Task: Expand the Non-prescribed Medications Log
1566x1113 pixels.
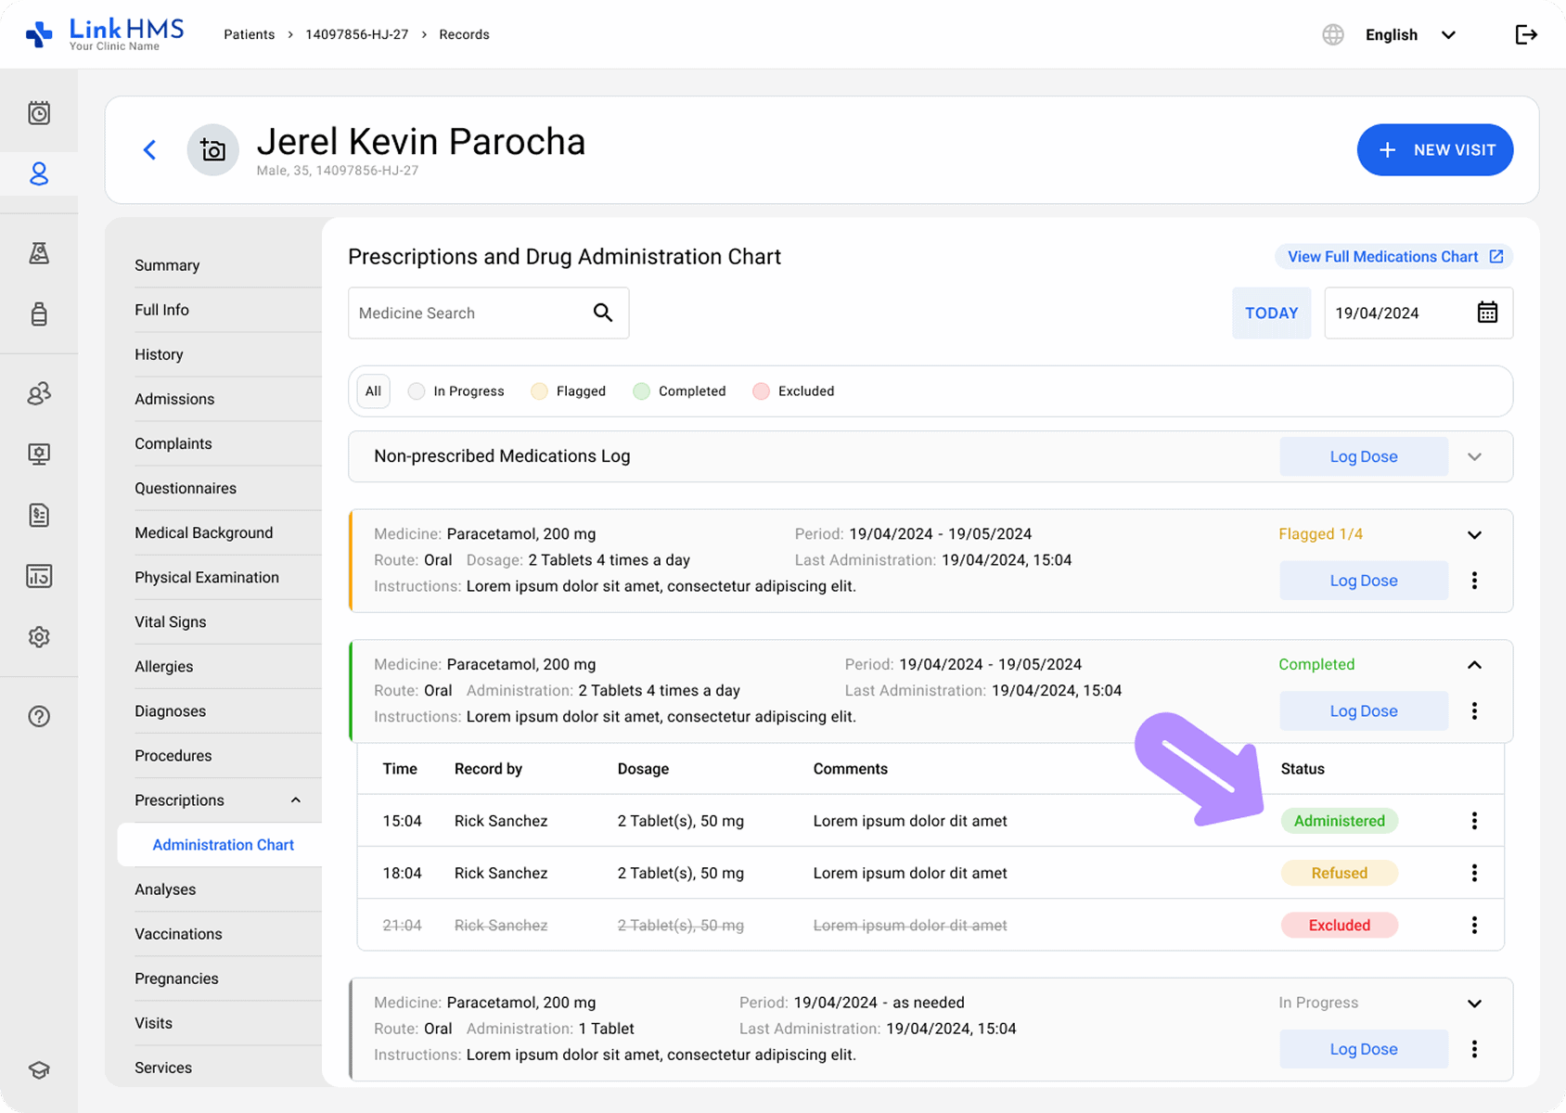Action: click(x=1474, y=456)
